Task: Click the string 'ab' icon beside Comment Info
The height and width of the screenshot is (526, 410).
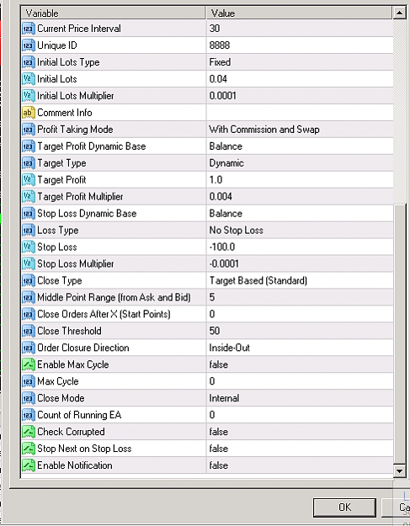Action: point(29,113)
